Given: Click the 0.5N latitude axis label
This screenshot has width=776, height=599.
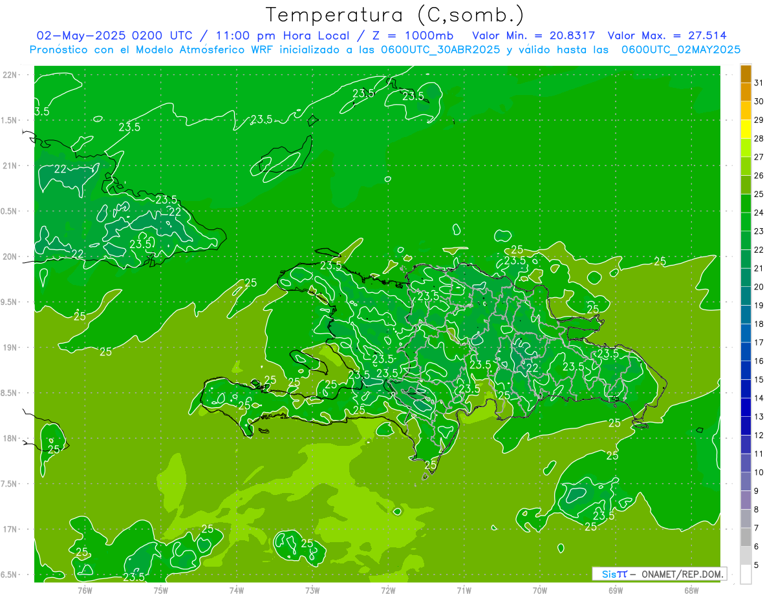Looking at the screenshot, I should tap(9, 211).
